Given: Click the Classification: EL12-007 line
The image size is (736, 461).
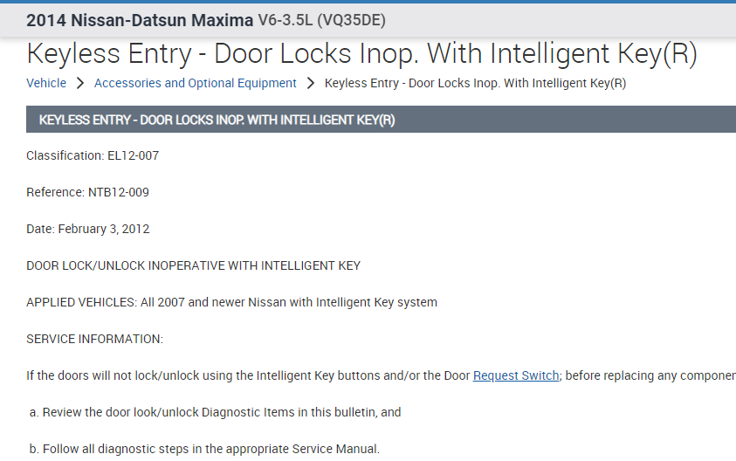Looking at the screenshot, I should (93, 155).
